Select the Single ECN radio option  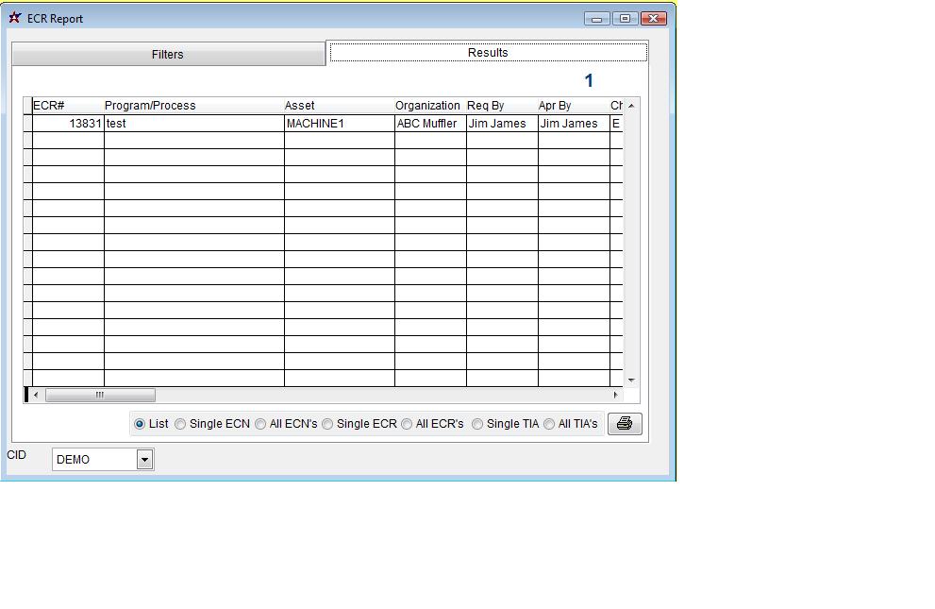click(180, 424)
